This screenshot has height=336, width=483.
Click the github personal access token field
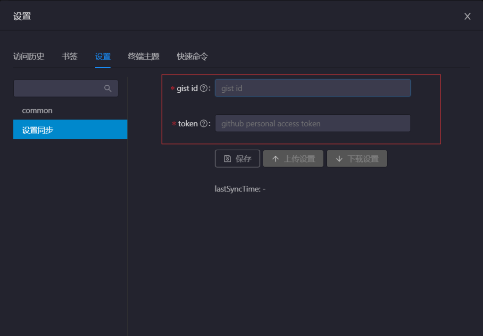pyautogui.click(x=312, y=124)
